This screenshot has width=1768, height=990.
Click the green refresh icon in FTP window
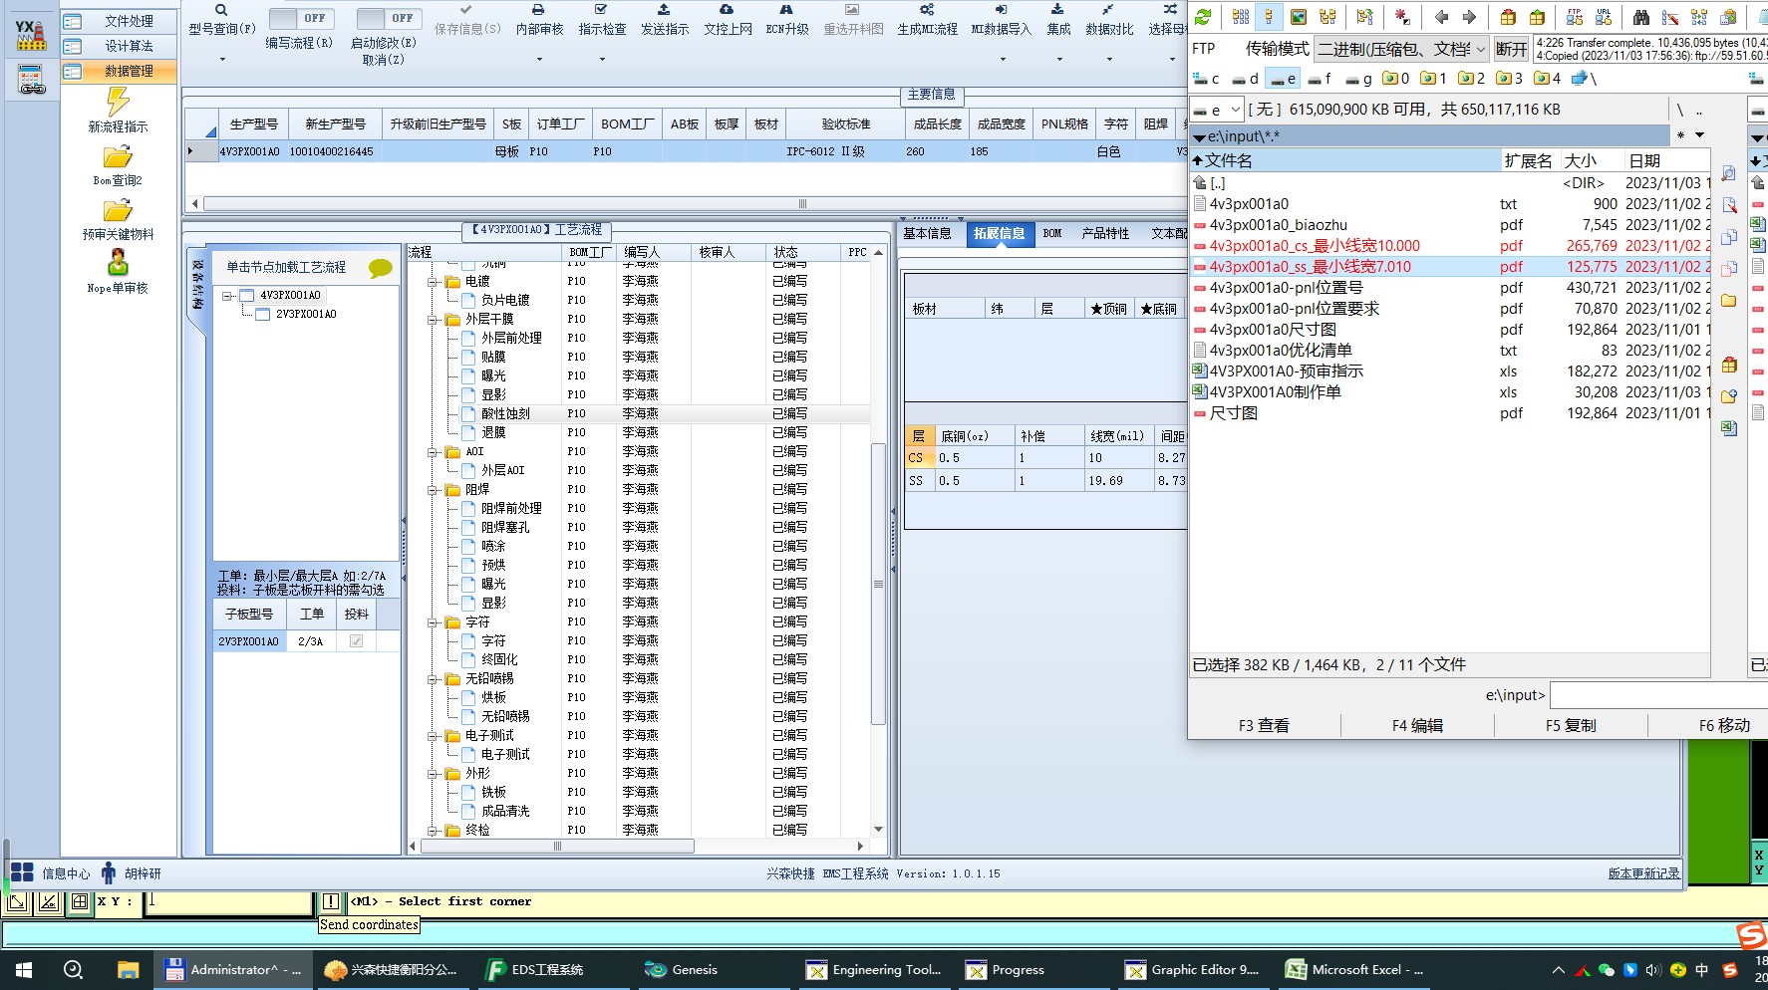click(1203, 17)
